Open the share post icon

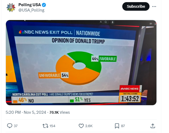[x=153, y=126]
